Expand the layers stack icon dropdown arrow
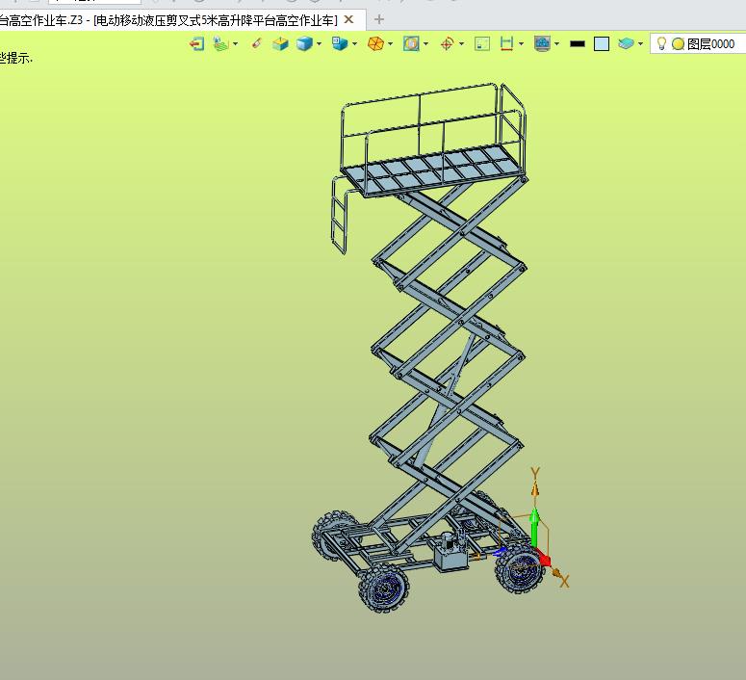The height and width of the screenshot is (680, 746). pos(641,43)
